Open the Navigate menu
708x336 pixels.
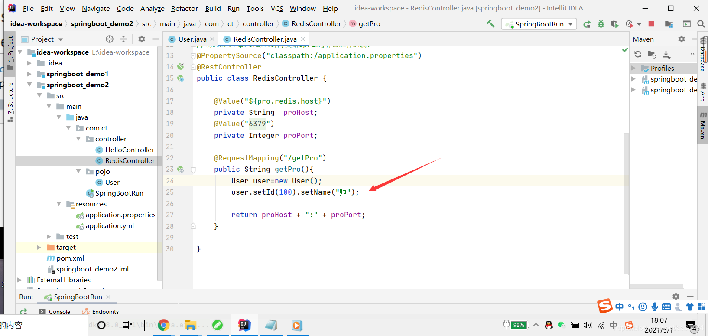(x=96, y=8)
